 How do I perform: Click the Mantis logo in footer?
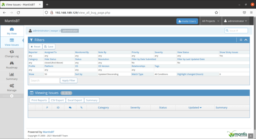pos(237,134)
